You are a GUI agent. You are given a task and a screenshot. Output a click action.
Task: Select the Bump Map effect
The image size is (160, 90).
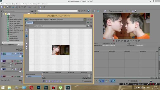point(12,16)
